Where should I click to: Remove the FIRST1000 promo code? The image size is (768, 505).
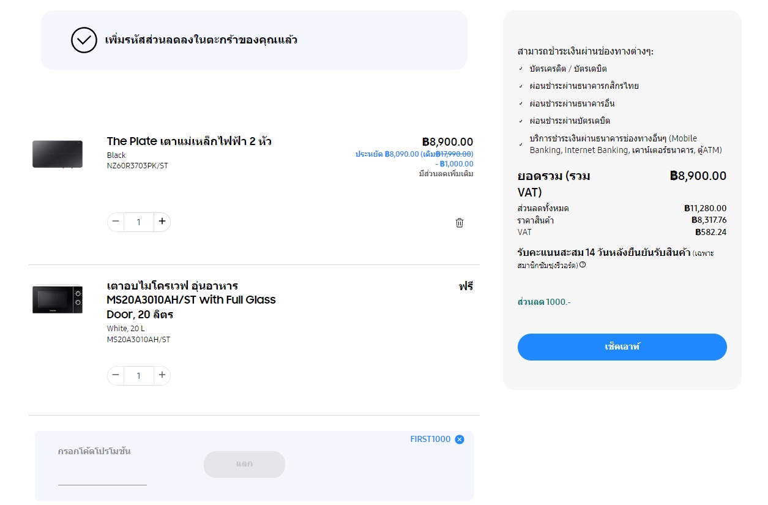pyautogui.click(x=460, y=440)
